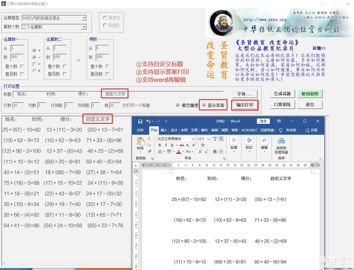Switch to the 审阅 ribbon tab

point(215,130)
